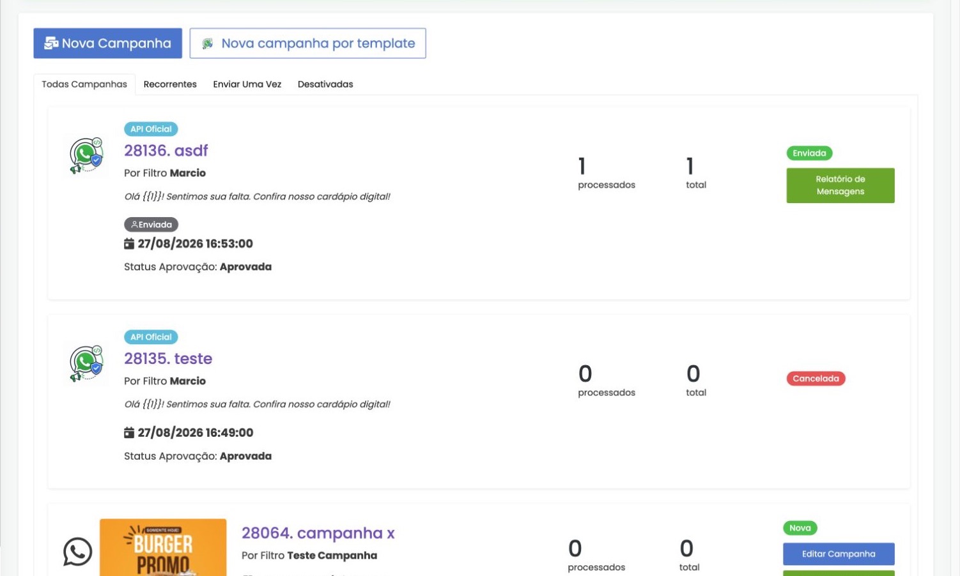960x576 pixels.
Task: Click the Burger Promo campaign thumbnail
Action: click(x=163, y=547)
